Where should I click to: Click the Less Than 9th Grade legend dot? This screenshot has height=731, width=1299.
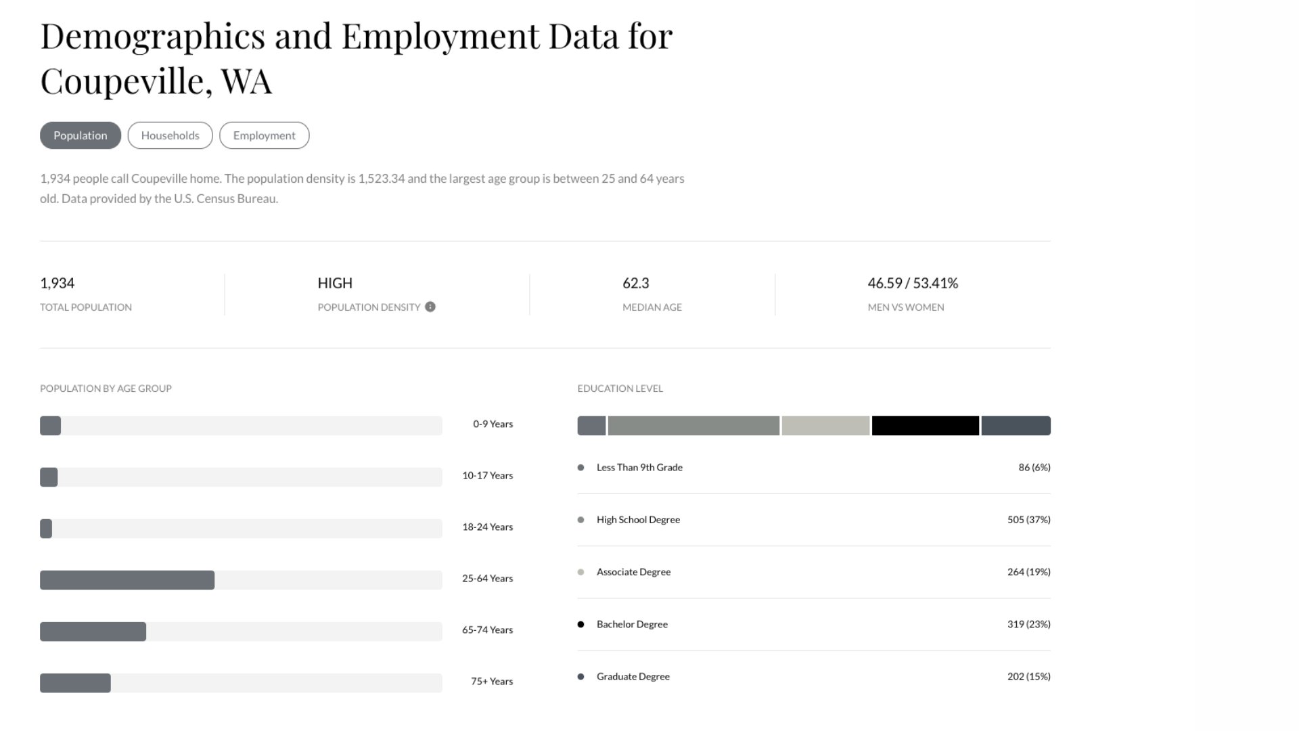tap(580, 468)
